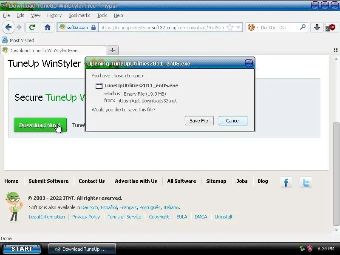340x255 pixels.
Task: Click the page scrollbar up arrow
Action: tap(336, 59)
